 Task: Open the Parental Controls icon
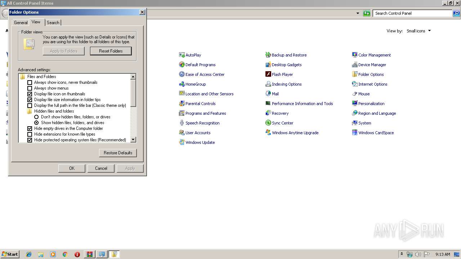(197, 104)
